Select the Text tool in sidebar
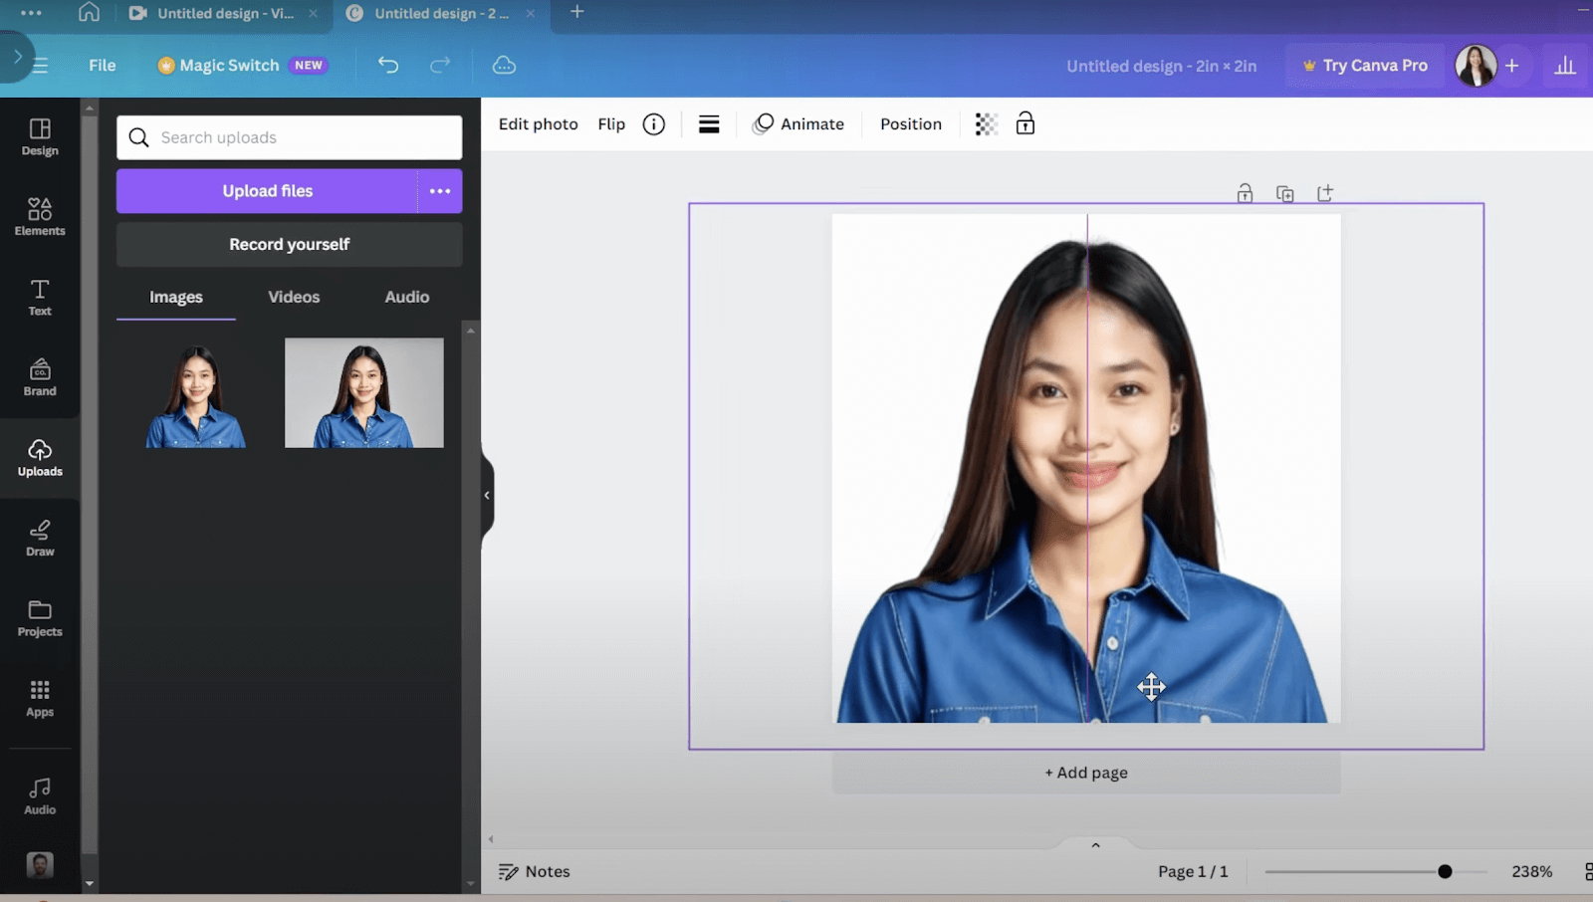 [40, 298]
